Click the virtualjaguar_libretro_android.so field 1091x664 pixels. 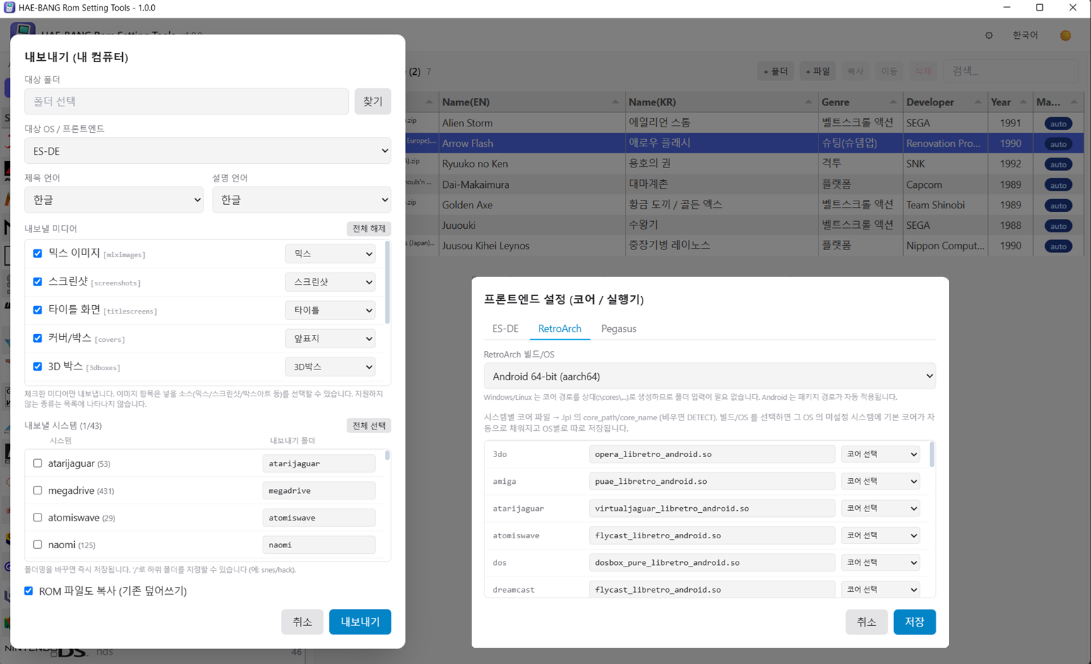pos(712,508)
